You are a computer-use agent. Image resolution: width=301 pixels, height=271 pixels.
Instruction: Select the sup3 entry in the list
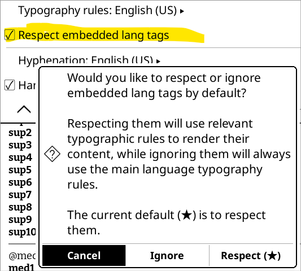(20, 145)
